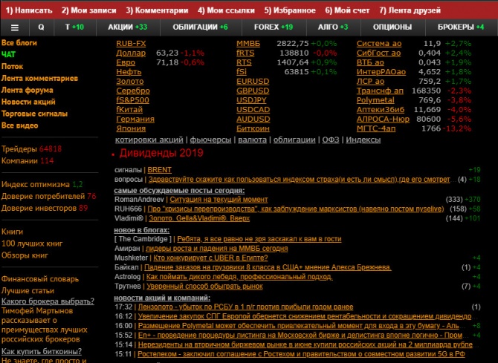This screenshot has width=498, height=363.
Task: Open the 'EURUSD' quote link
Action: pyautogui.click(x=253, y=81)
